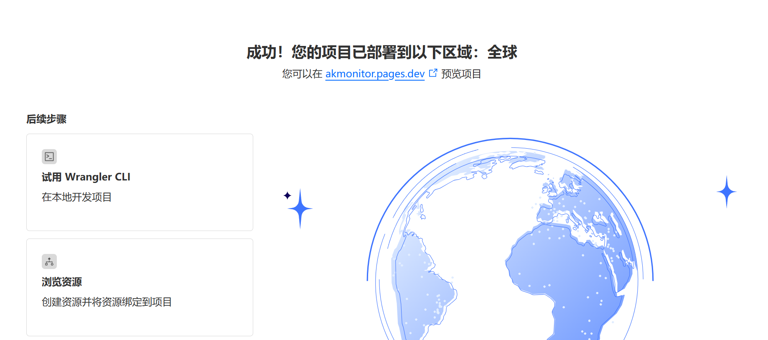Click the 创建资源并将资源绑定到项目 description

pyautogui.click(x=107, y=302)
